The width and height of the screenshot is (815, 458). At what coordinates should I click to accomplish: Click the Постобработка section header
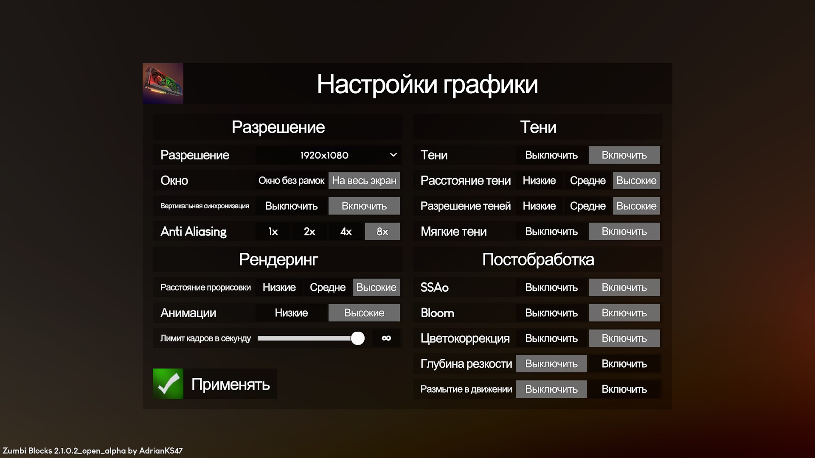pos(538,260)
